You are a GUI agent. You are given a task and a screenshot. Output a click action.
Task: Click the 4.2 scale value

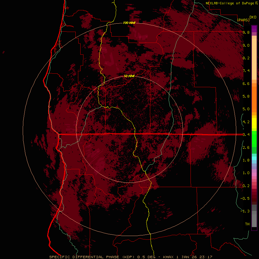click(x=246, y=122)
